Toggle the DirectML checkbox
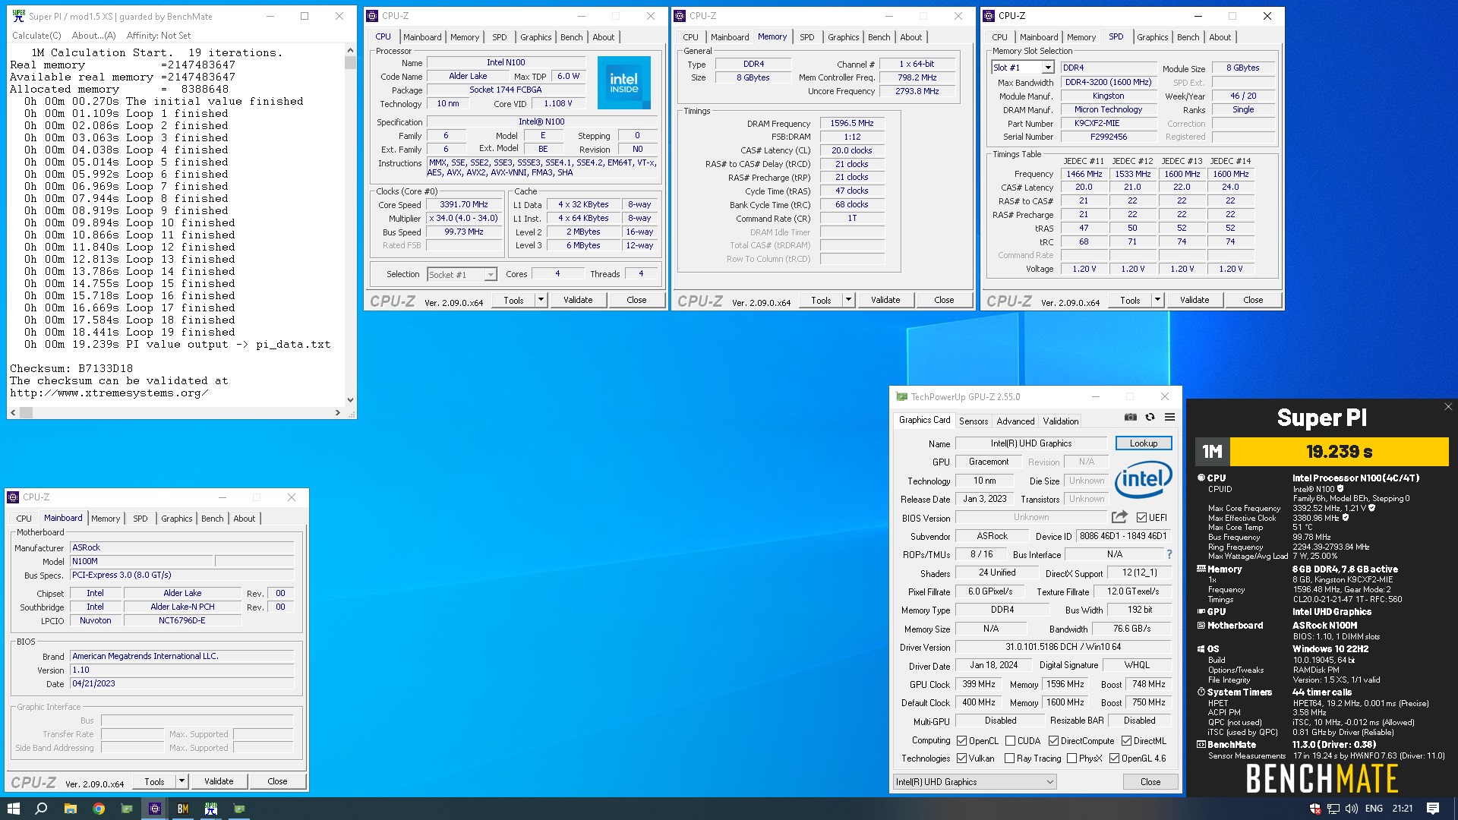 1126,741
